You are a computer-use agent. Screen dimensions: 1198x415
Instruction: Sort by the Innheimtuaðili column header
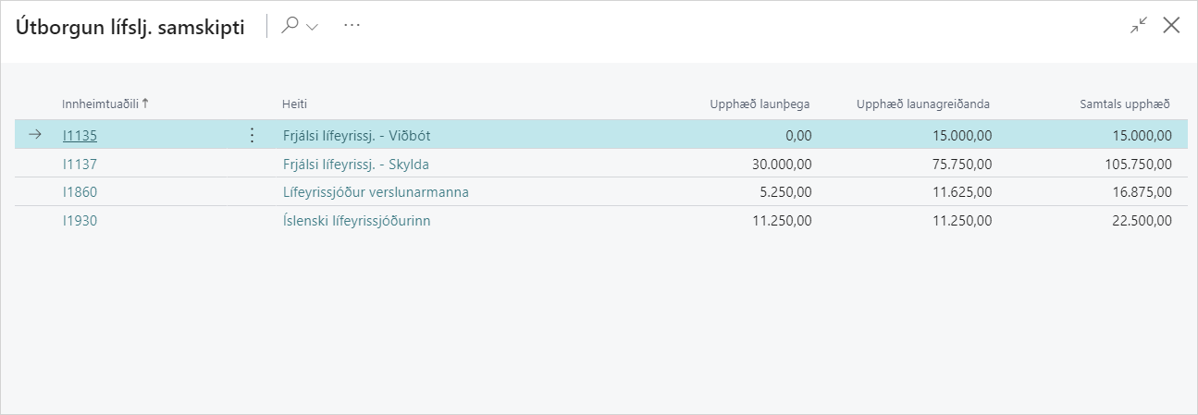click(100, 104)
